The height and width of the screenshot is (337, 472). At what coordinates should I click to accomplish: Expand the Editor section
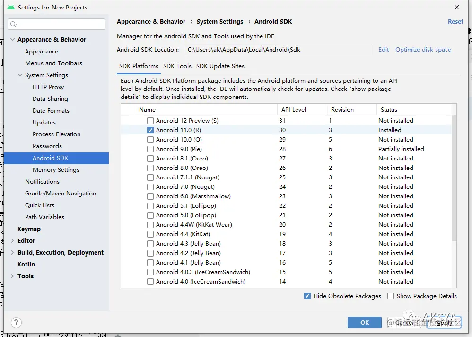tap(12, 240)
